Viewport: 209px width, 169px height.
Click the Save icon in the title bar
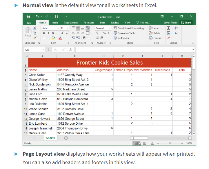click(28, 17)
